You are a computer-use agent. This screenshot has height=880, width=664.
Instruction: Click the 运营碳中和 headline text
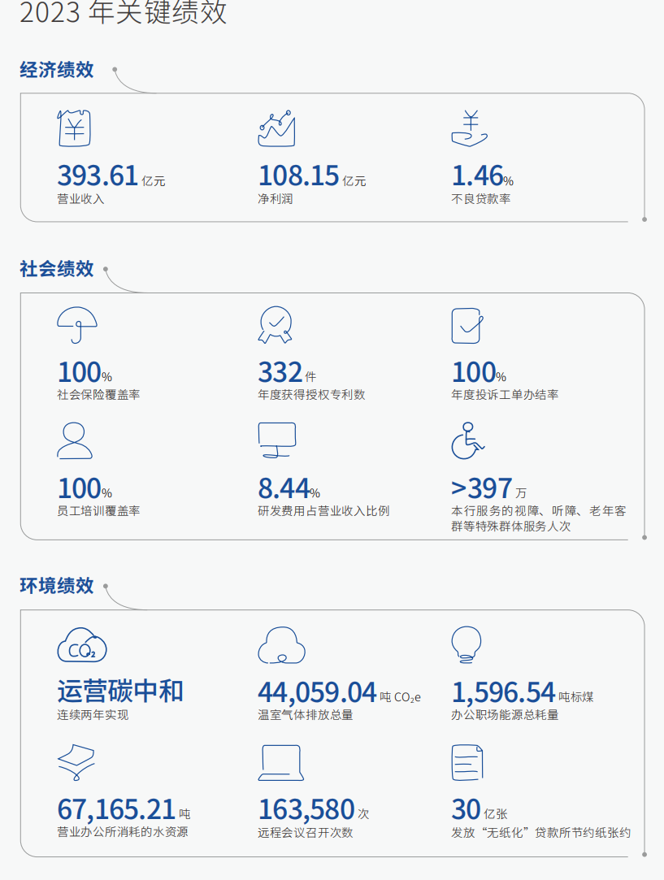click(120, 691)
